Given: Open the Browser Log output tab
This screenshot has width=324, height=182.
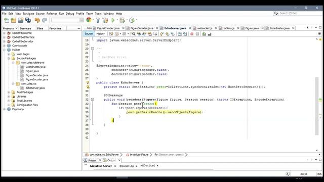Looking at the screenshot, I should click(127, 166).
